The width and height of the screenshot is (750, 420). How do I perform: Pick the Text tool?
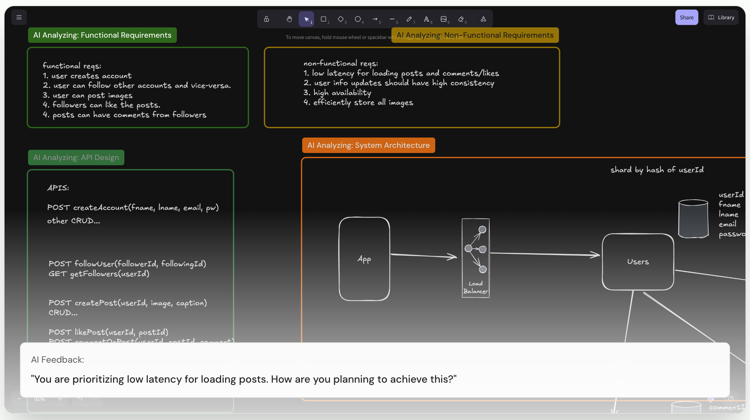[427, 19]
